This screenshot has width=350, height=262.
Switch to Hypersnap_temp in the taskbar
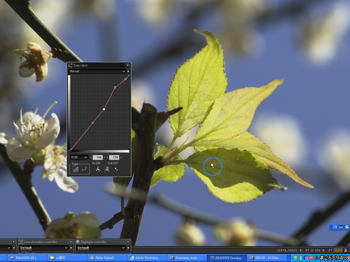(187, 258)
